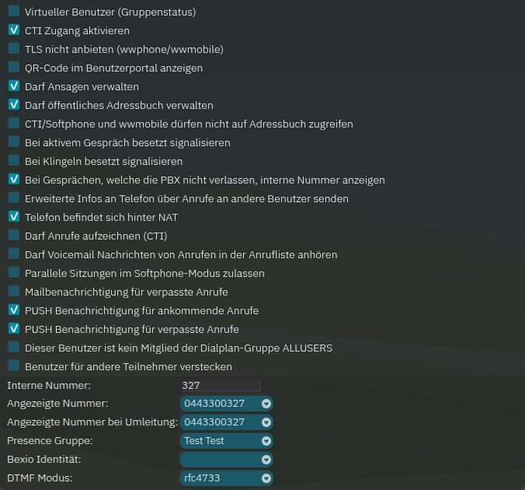Uncheck CTI Zugang aktivieren
The height and width of the screenshot is (490, 525).
(14, 30)
